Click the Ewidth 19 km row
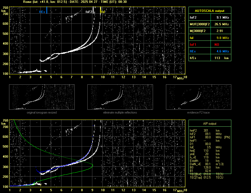This screenshot has width=251, height=193. click(x=205, y=161)
